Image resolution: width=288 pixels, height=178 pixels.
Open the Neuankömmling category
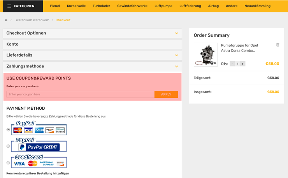[257, 6]
